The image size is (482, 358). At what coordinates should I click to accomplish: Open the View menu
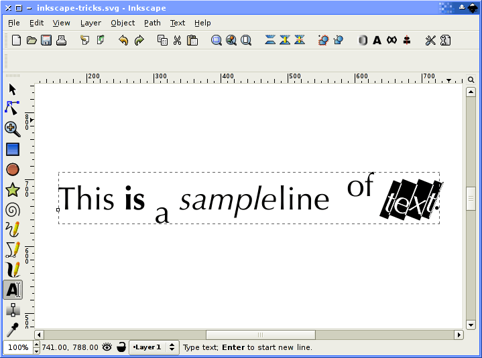(61, 23)
